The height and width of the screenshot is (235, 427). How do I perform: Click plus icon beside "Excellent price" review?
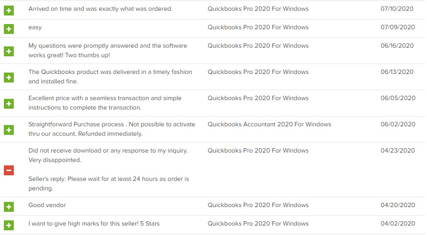pos(9,103)
